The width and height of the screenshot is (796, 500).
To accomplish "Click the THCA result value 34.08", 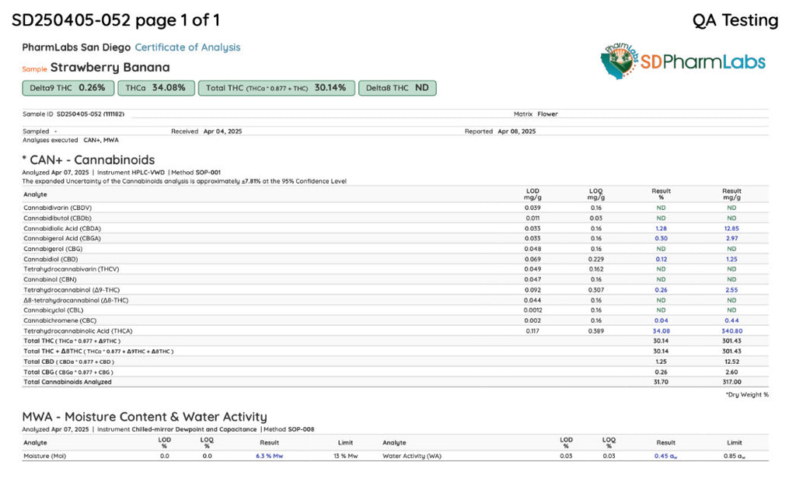I will [661, 331].
